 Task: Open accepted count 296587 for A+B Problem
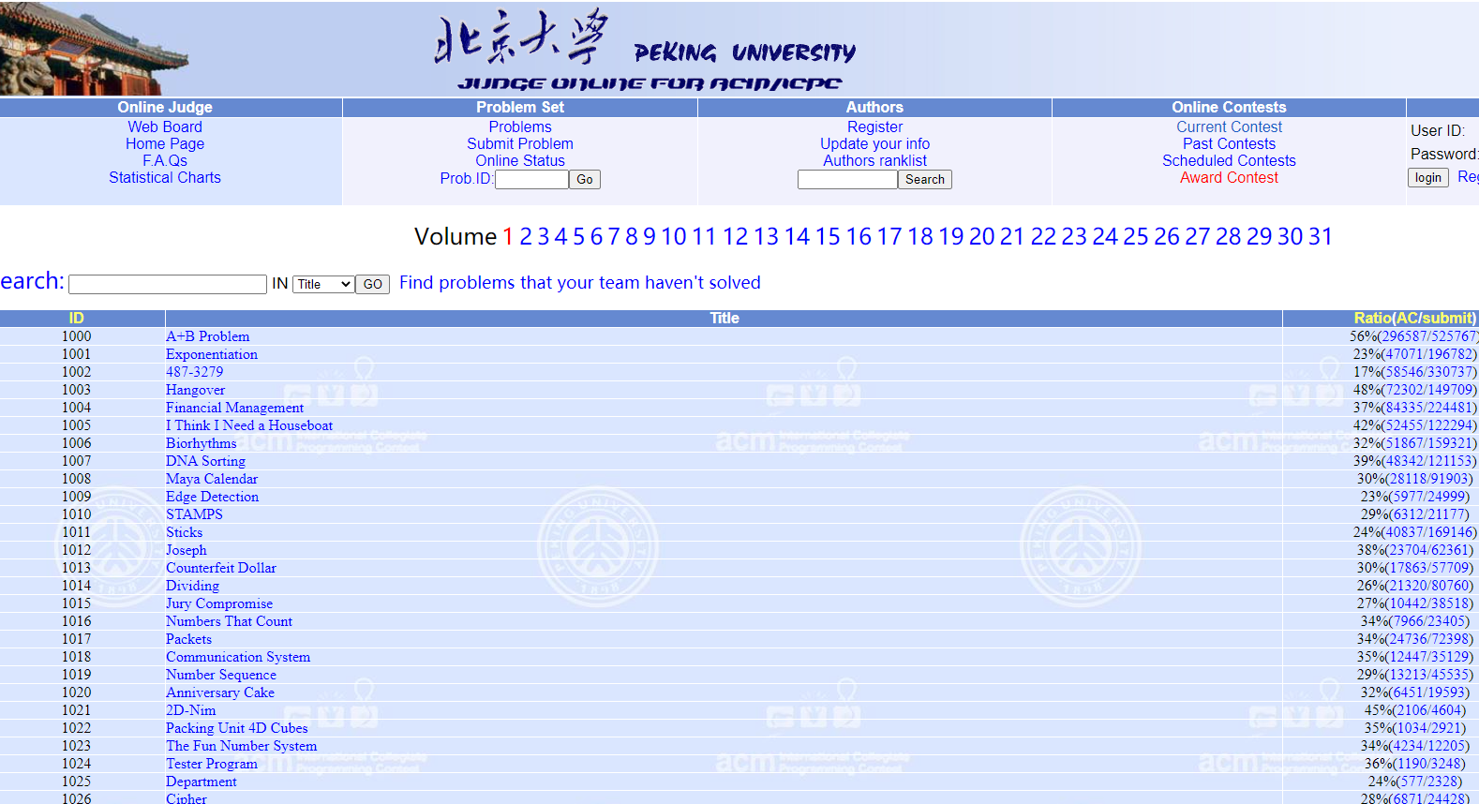point(1403,336)
